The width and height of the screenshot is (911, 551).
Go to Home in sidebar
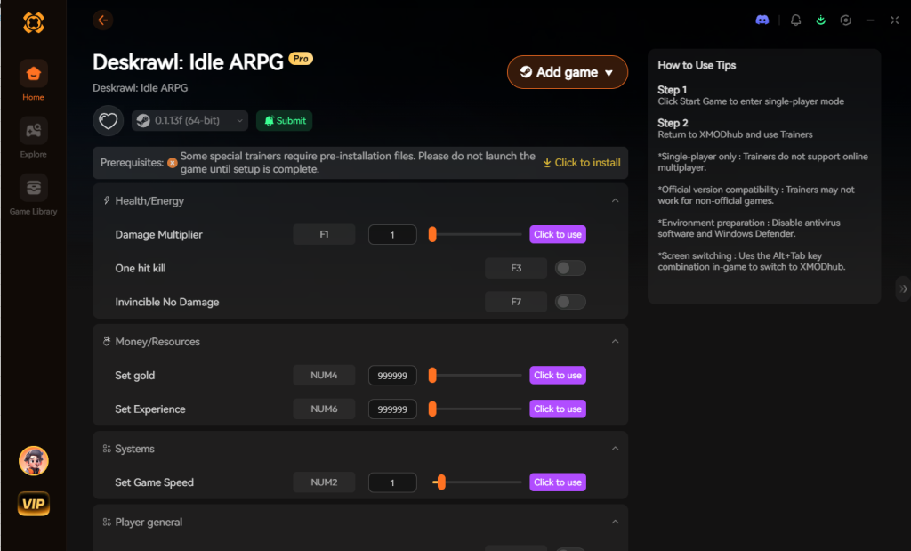(x=33, y=81)
